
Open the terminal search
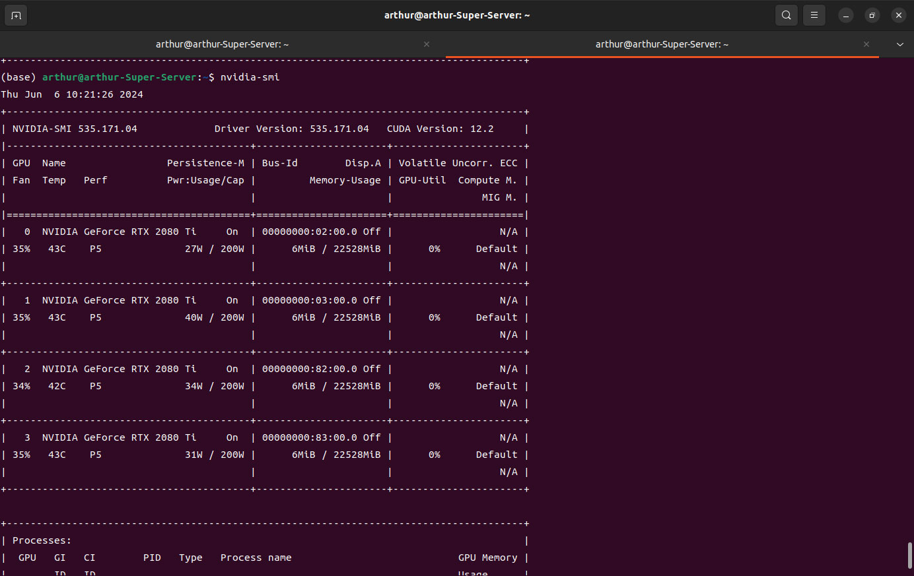tap(786, 15)
